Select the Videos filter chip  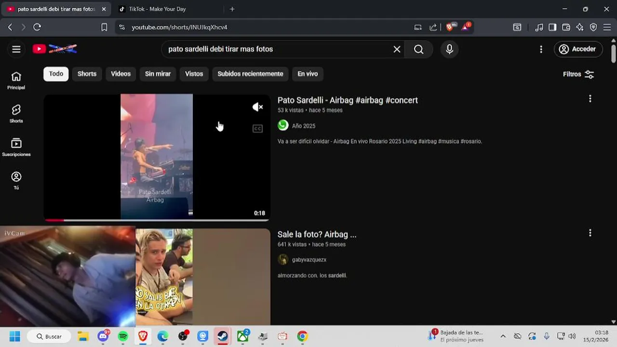pos(121,74)
